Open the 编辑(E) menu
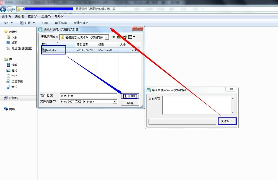 point(19,16)
